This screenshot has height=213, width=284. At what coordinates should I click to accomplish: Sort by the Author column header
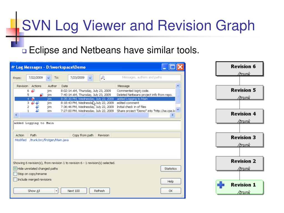[52, 86]
